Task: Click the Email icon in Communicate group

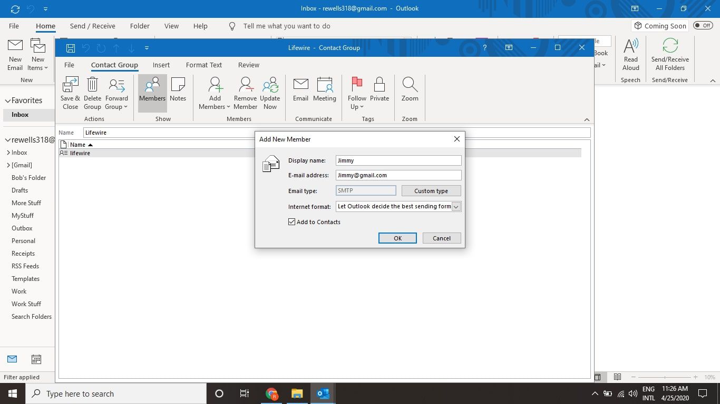Action: coord(300,85)
